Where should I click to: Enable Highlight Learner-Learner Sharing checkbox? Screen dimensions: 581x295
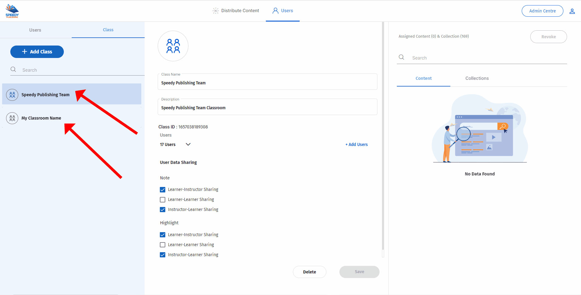coord(163,245)
